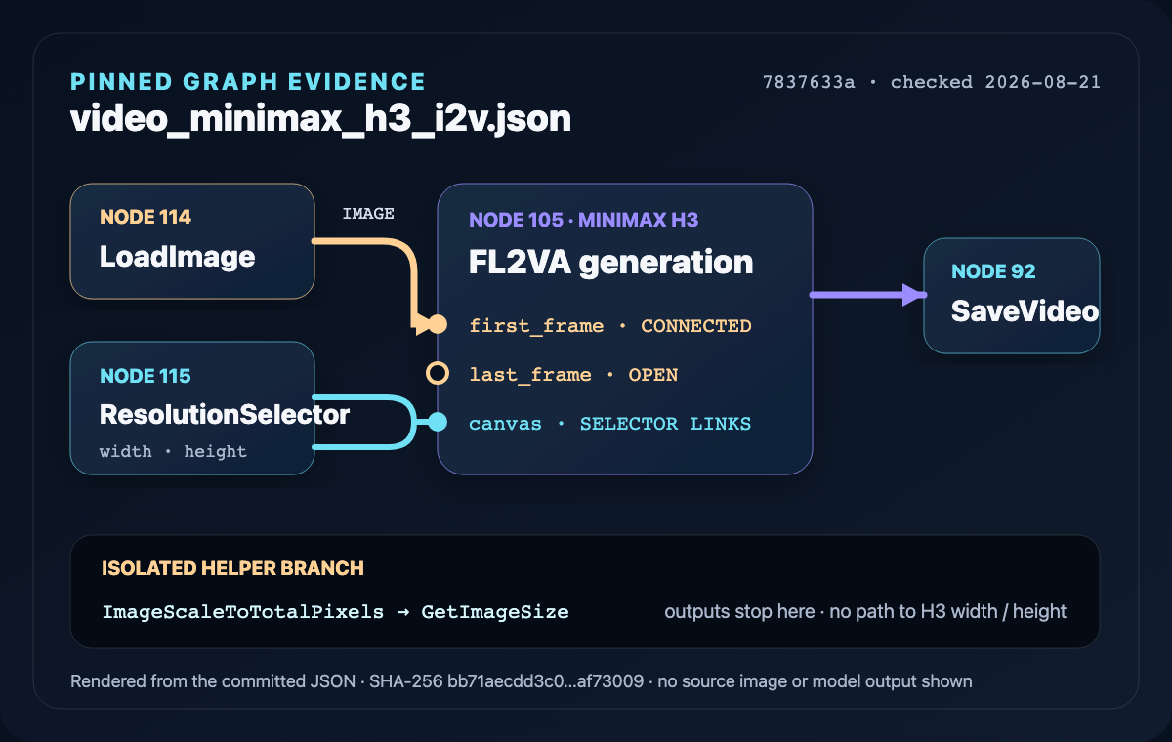Click the video_minimax_h3_i2v.json file title

[x=320, y=119]
